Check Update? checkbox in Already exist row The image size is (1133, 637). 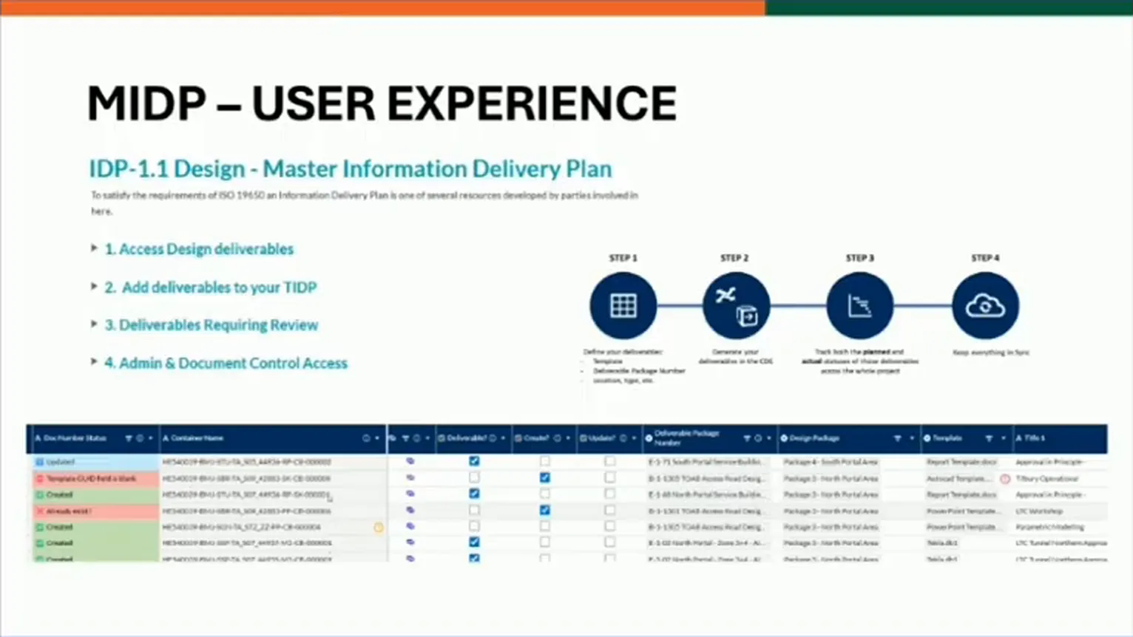[x=609, y=510]
